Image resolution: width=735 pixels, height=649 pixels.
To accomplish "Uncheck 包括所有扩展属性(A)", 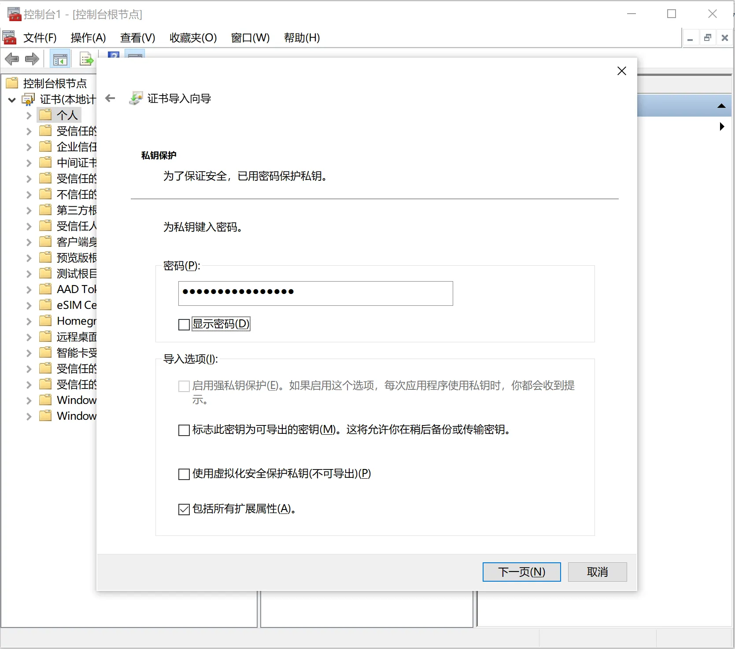I will 184,510.
